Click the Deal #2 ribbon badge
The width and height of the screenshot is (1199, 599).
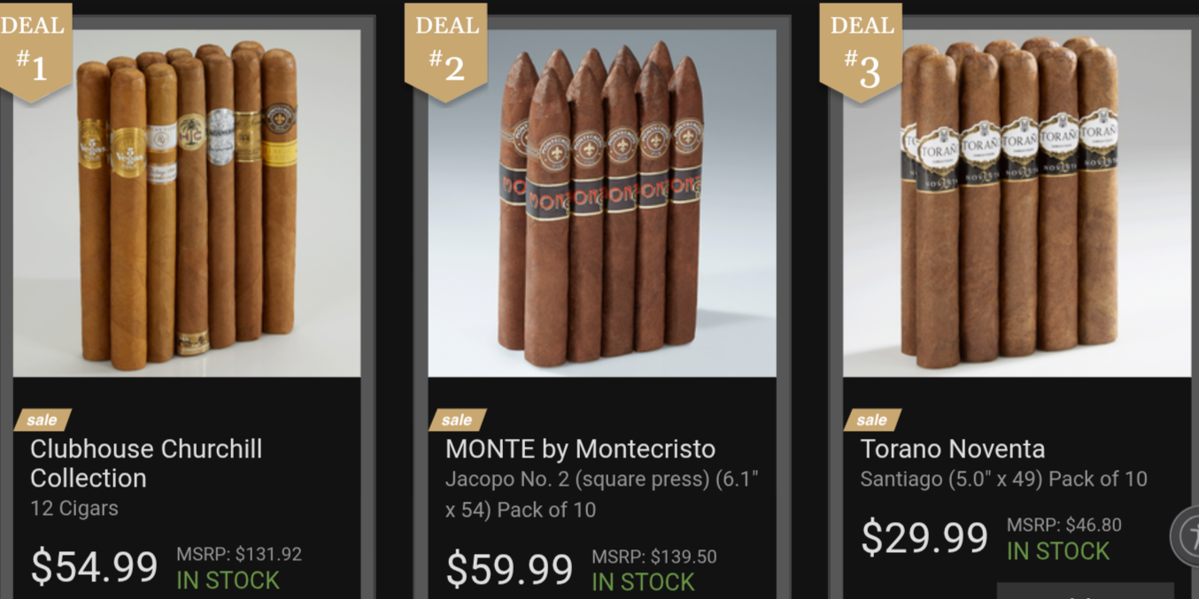click(x=446, y=49)
